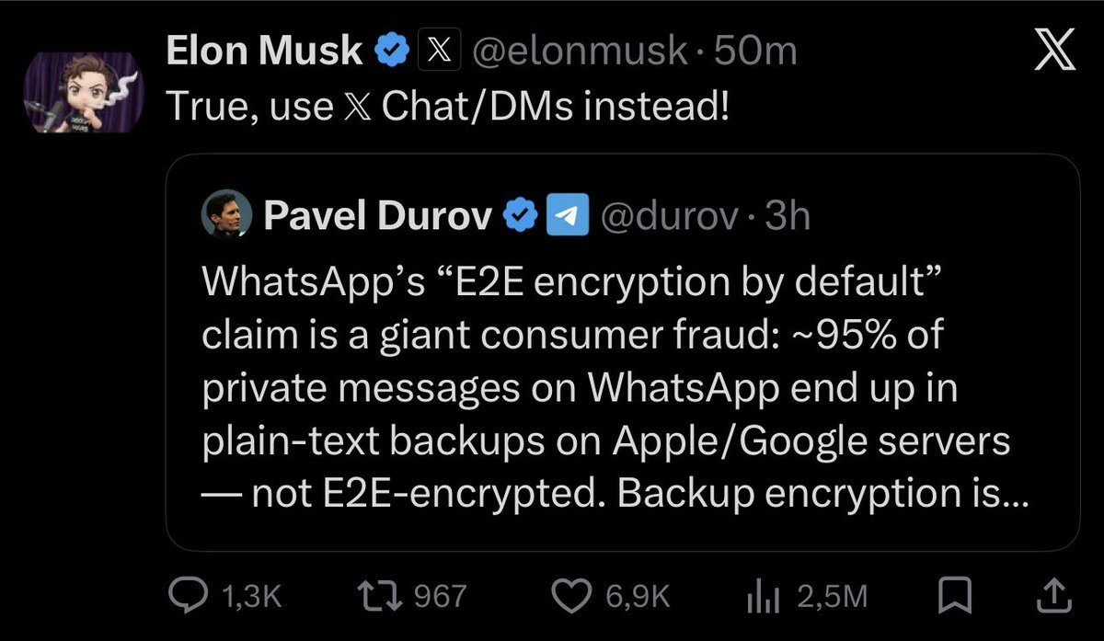
Task: Open the quoted WhatsApp encryption post text
Action: click(x=607, y=386)
